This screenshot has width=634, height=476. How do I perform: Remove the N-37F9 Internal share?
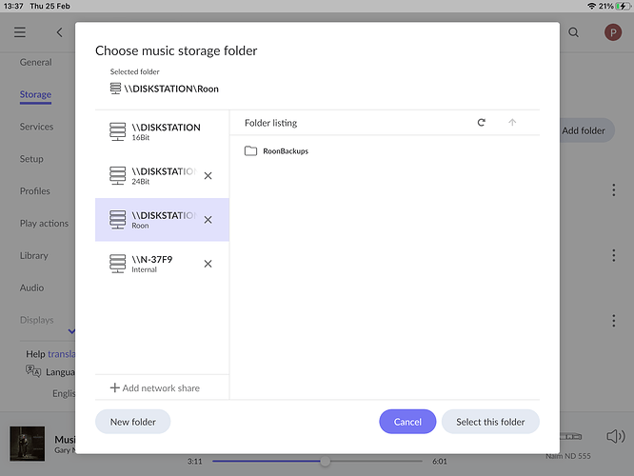coord(208,264)
